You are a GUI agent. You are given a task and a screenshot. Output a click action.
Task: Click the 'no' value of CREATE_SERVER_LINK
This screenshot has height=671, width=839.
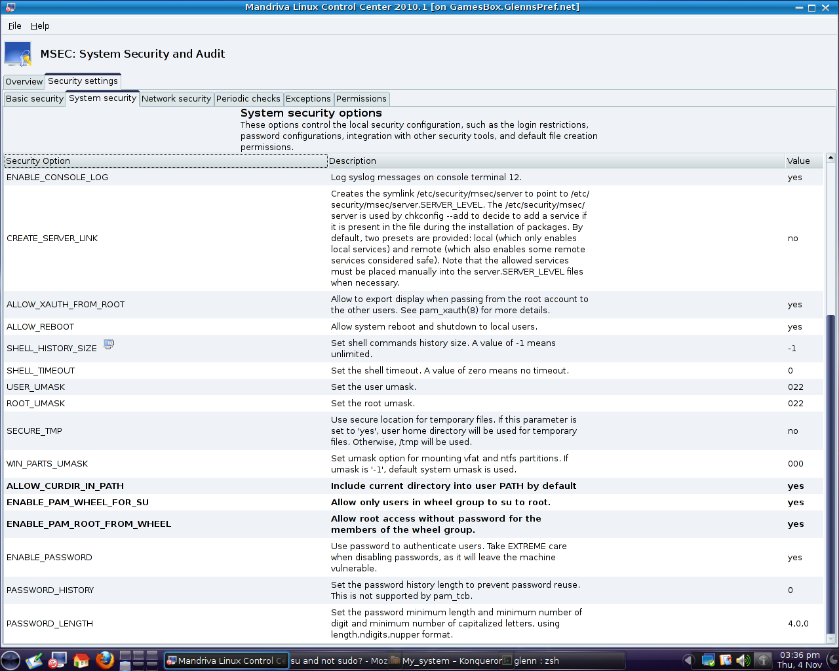(x=793, y=238)
